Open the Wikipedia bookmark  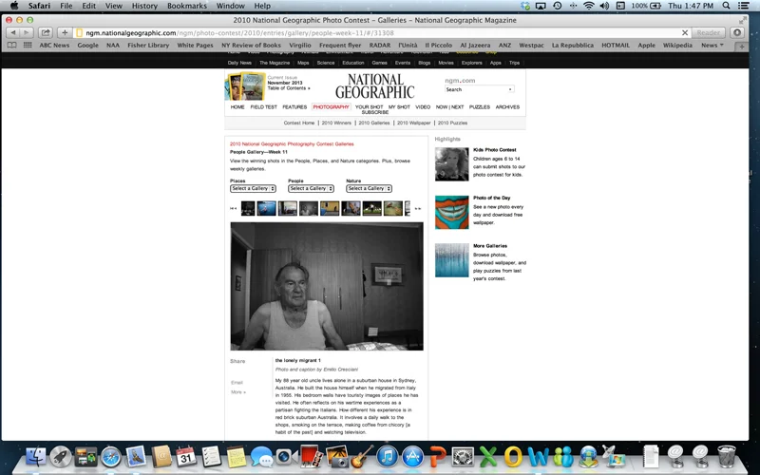(x=677, y=45)
